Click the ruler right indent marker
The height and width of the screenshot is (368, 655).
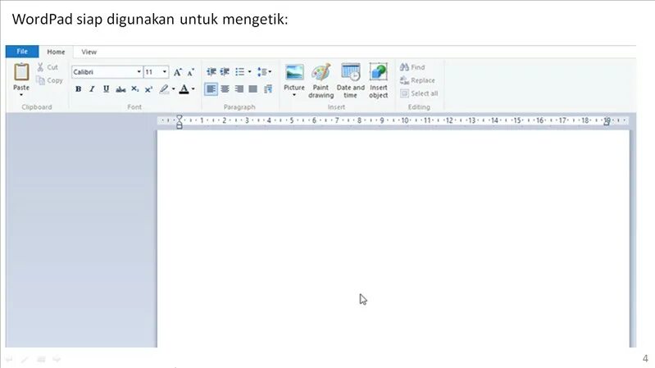click(x=607, y=122)
